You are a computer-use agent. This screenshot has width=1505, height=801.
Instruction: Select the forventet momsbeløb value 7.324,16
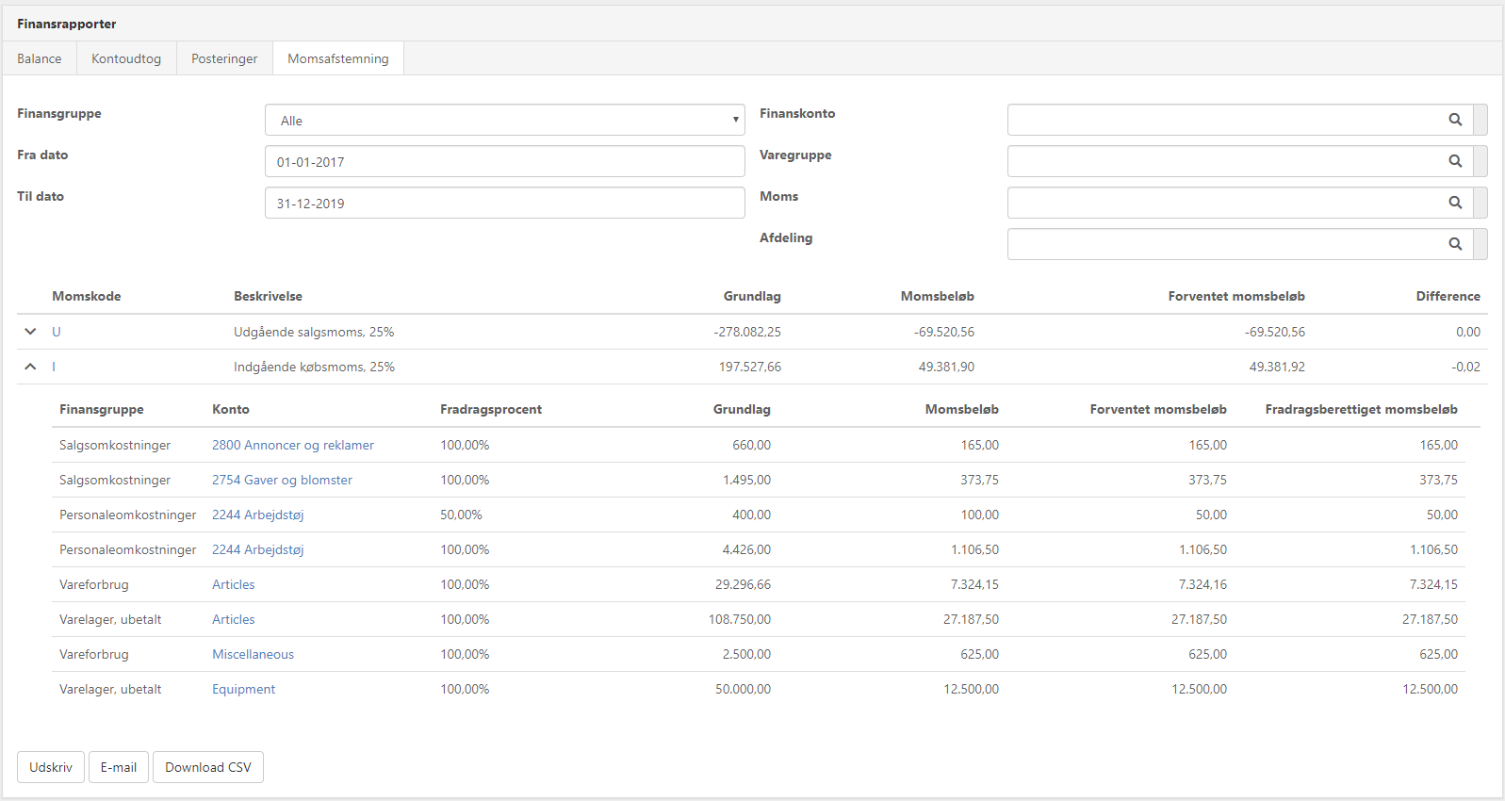1202,584
